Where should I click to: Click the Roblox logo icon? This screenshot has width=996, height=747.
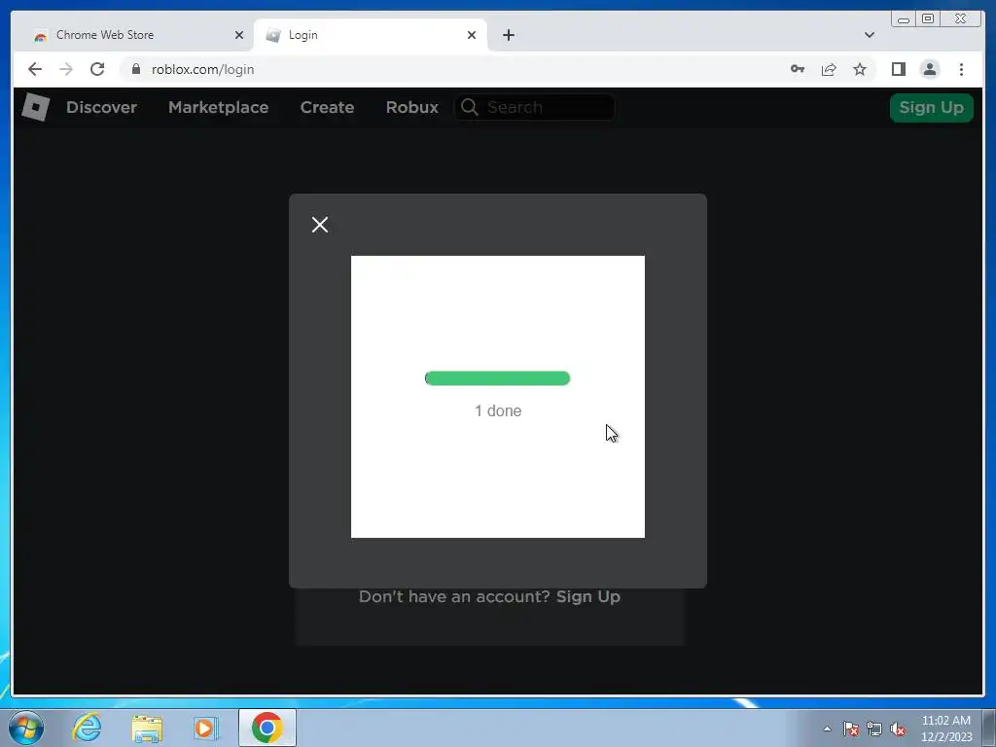tap(36, 107)
